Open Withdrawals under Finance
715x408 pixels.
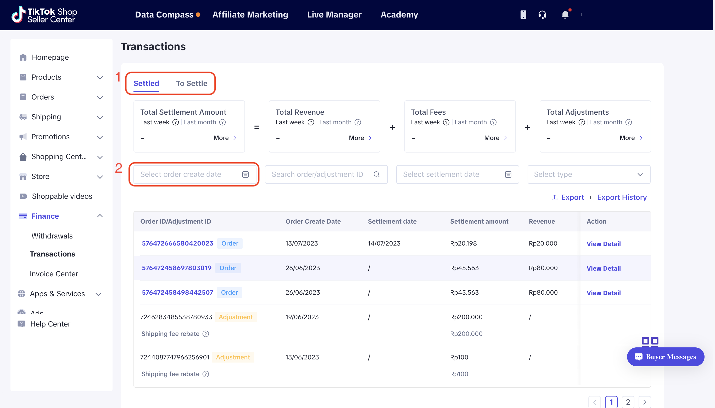click(52, 236)
